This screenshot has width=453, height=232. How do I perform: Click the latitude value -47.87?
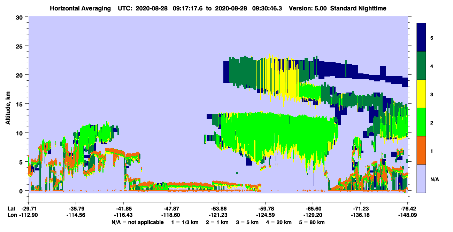click(x=171, y=209)
